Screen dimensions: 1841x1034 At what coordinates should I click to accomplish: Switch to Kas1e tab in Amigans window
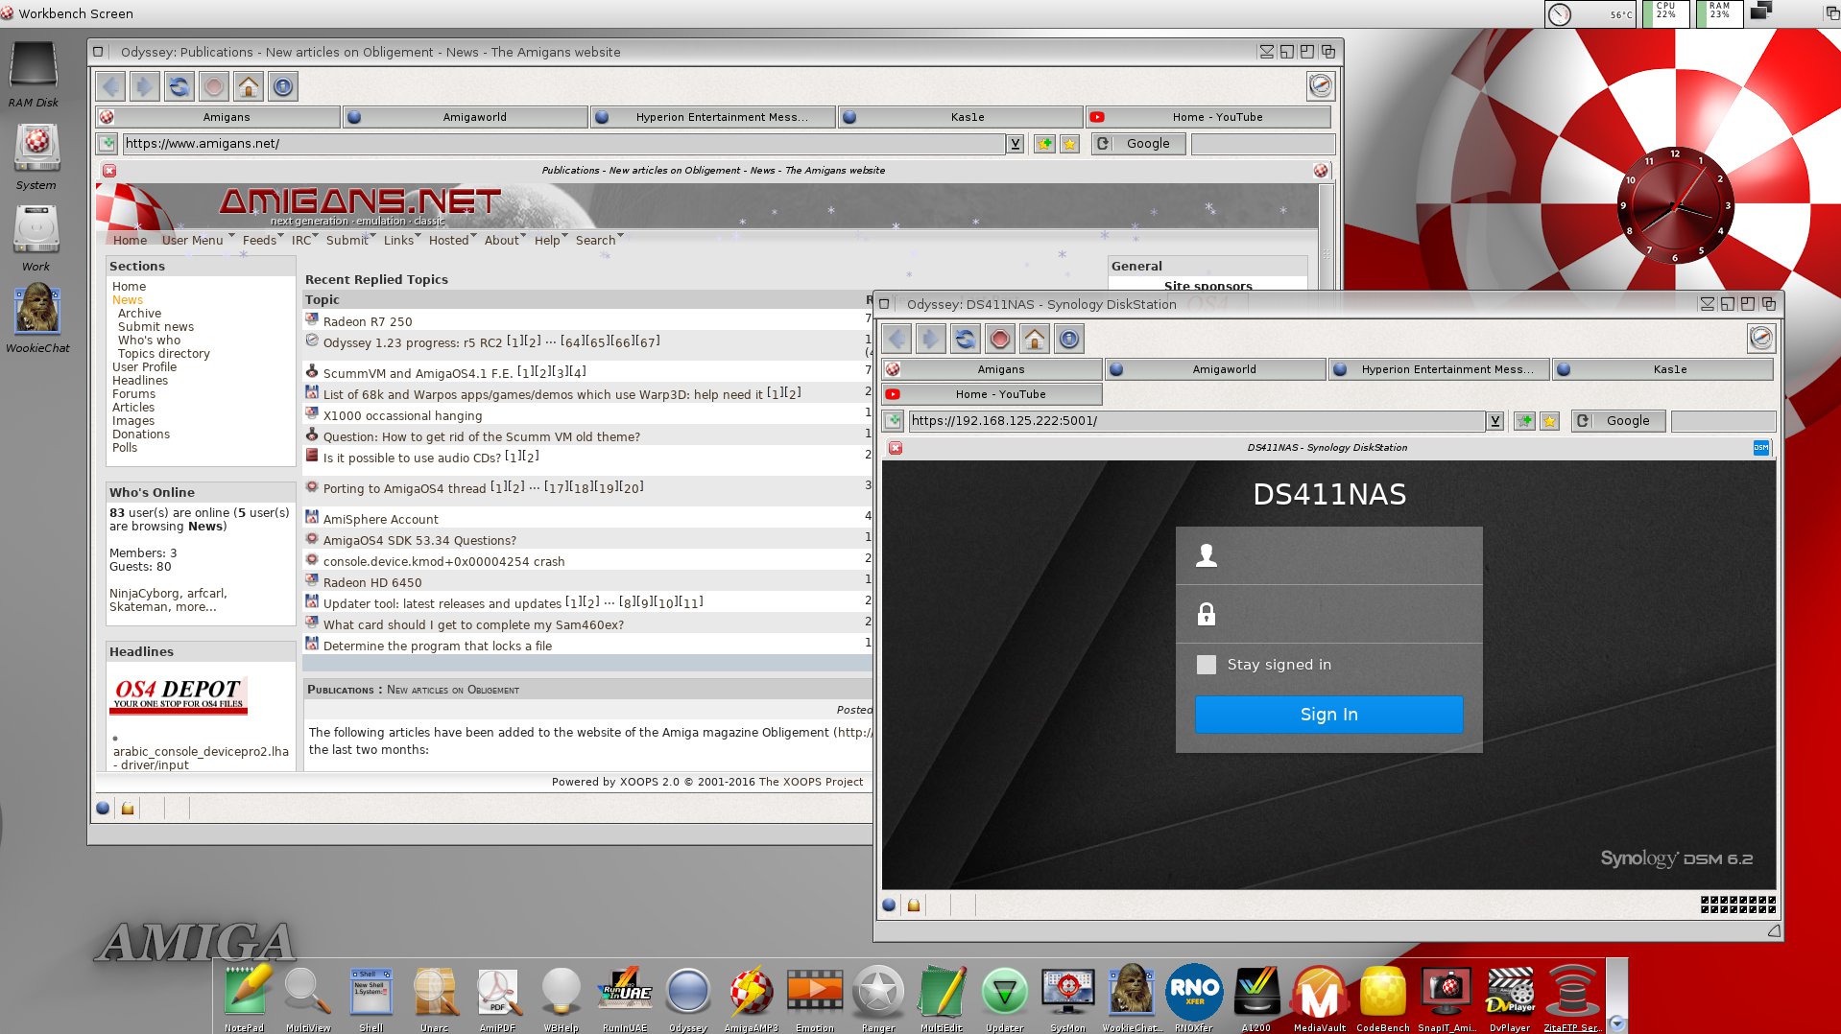coord(961,117)
